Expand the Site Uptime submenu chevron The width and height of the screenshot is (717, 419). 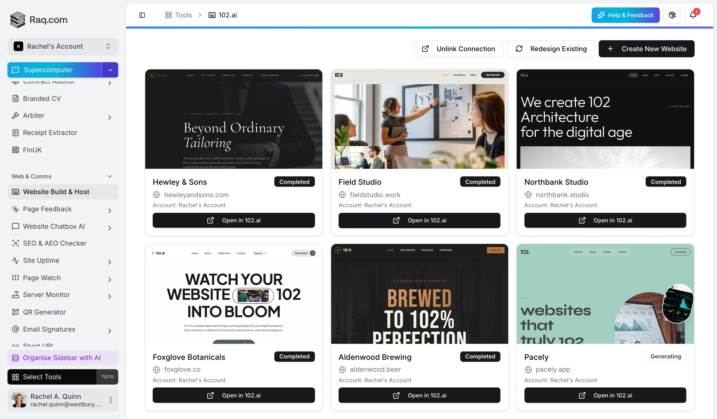(110, 262)
